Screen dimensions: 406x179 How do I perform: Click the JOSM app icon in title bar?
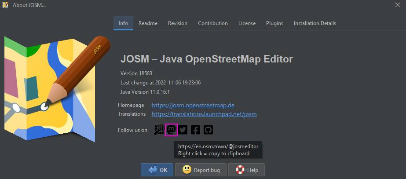coord(5,5)
